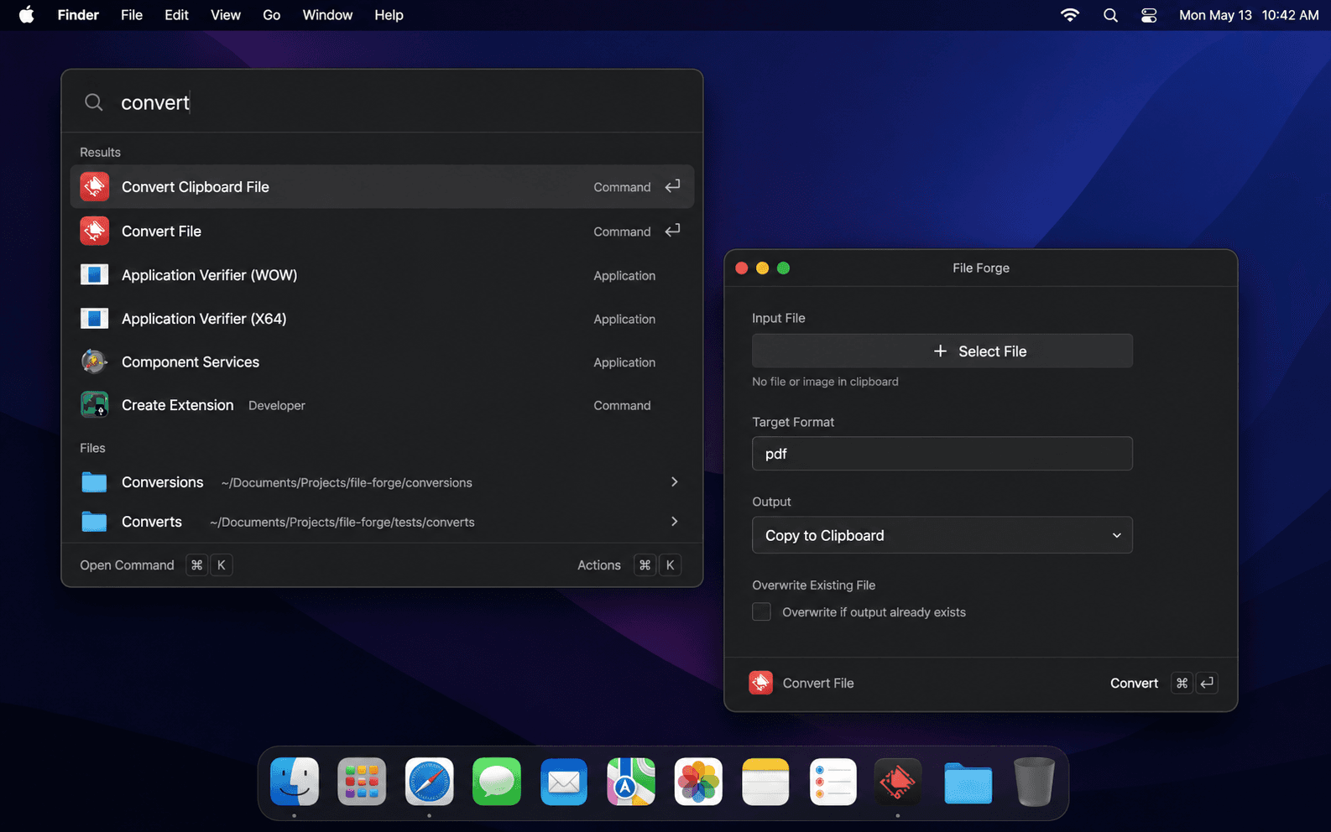
Task: Open the Help menu
Action: (x=389, y=15)
